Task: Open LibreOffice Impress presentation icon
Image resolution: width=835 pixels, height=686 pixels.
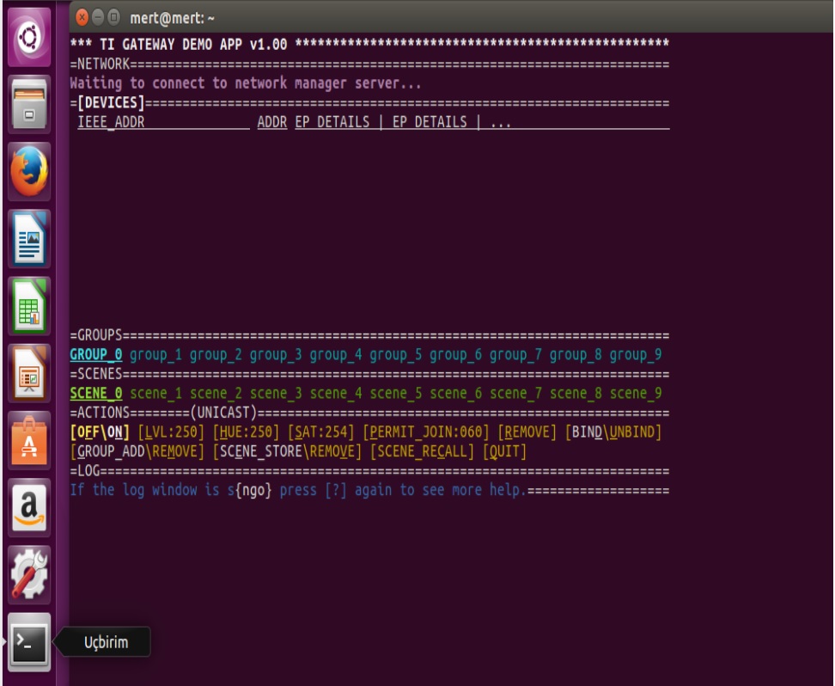Action: 29,372
